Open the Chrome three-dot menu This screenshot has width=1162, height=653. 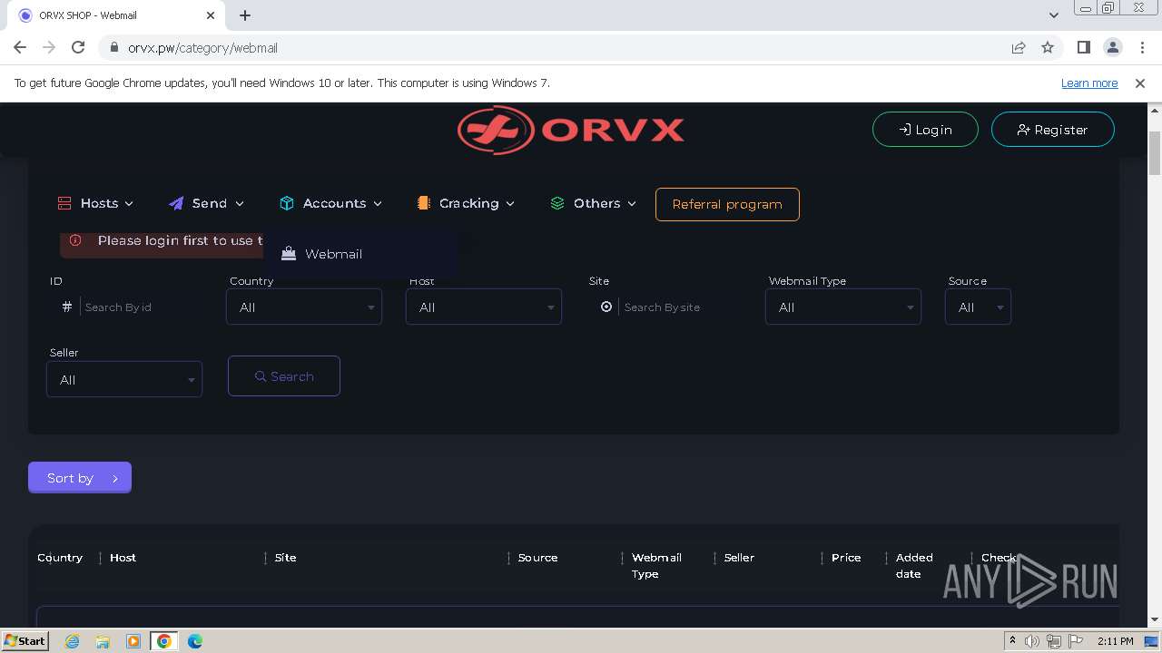pyautogui.click(x=1140, y=47)
